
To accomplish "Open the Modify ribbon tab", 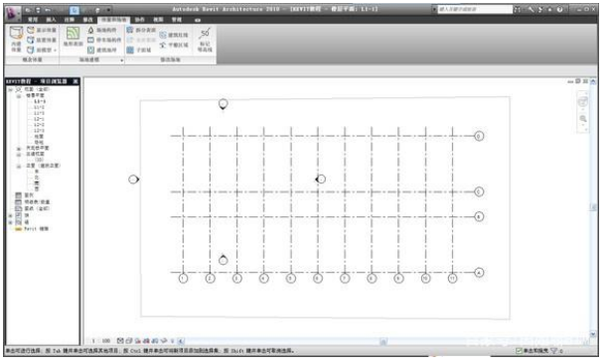I will pos(87,20).
